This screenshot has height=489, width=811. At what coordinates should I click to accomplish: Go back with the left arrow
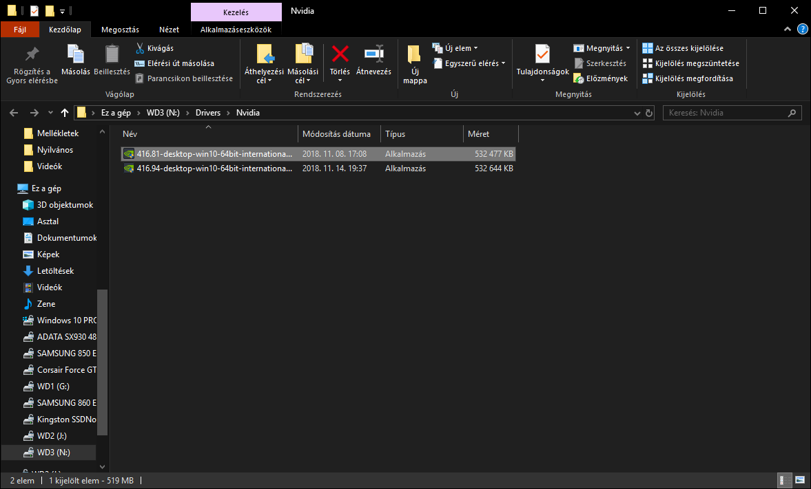14,113
